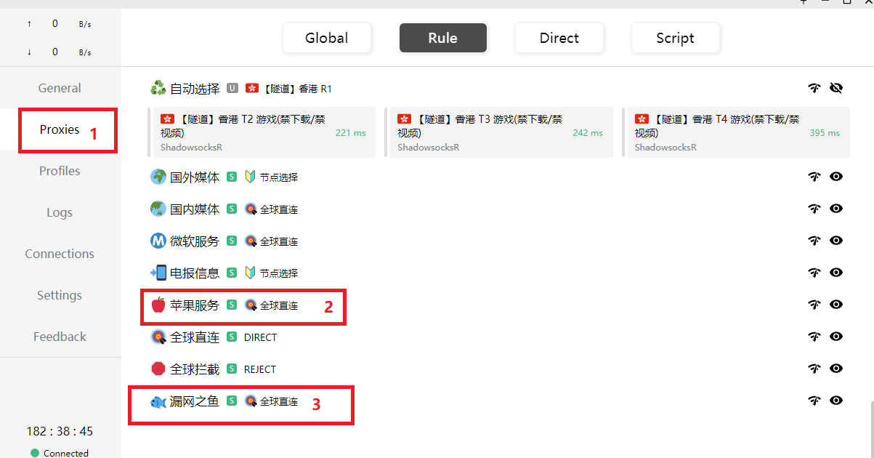874x458 pixels.
Task: Expand the 电报信息 proxy group
Action: (195, 273)
